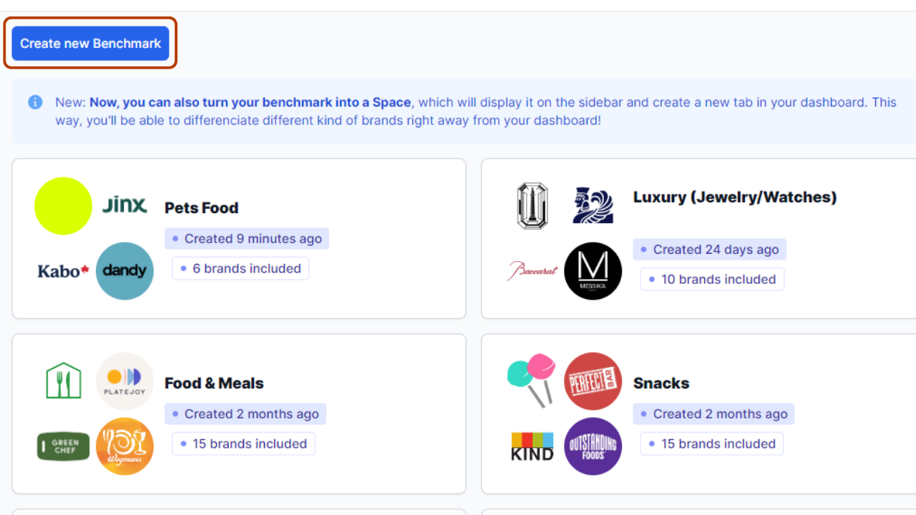916x515 pixels.
Task: Click the Perfect Bar red logo
Action: 593,381
